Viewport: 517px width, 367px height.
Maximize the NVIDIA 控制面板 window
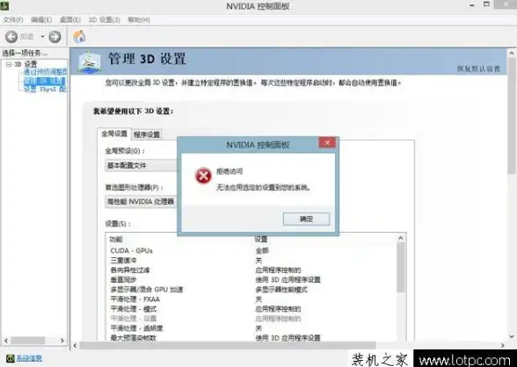(x=486, y=4)
